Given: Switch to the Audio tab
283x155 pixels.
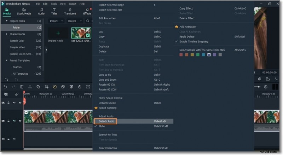Looking at the screenshot, I should [x=41, y=12].
